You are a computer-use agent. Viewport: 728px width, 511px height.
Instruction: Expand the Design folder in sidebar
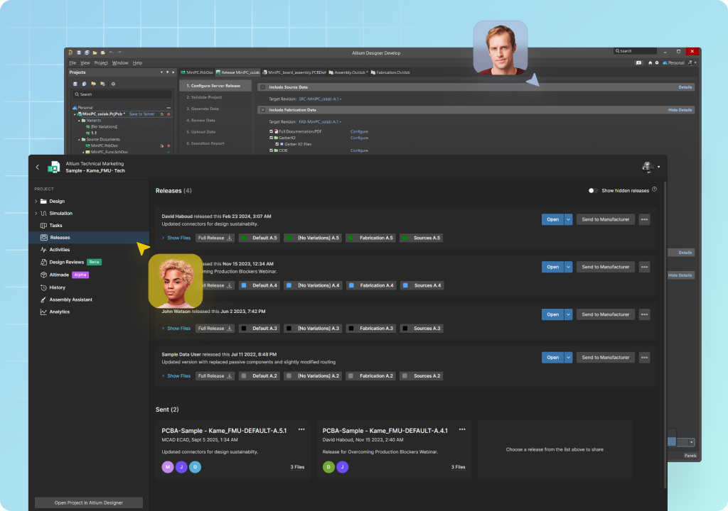click(x=36, y=202)
